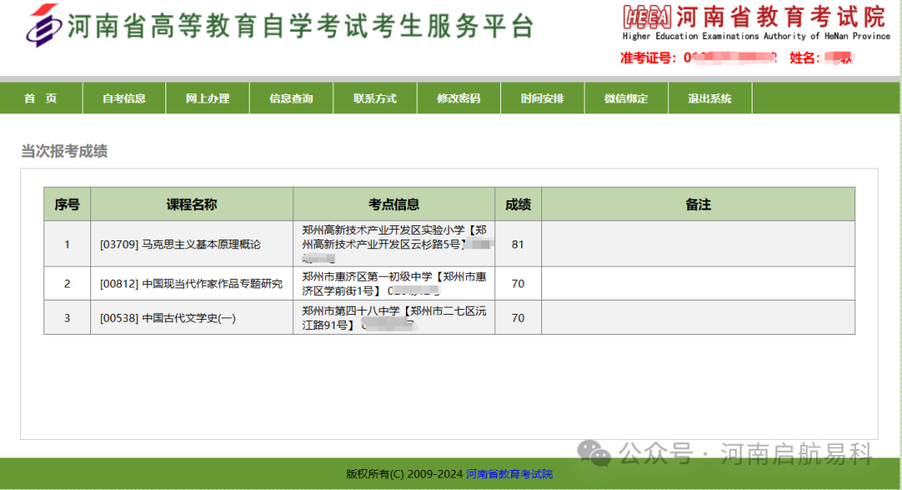
Task: Click the 备注 column header
Action: [698, 205]
